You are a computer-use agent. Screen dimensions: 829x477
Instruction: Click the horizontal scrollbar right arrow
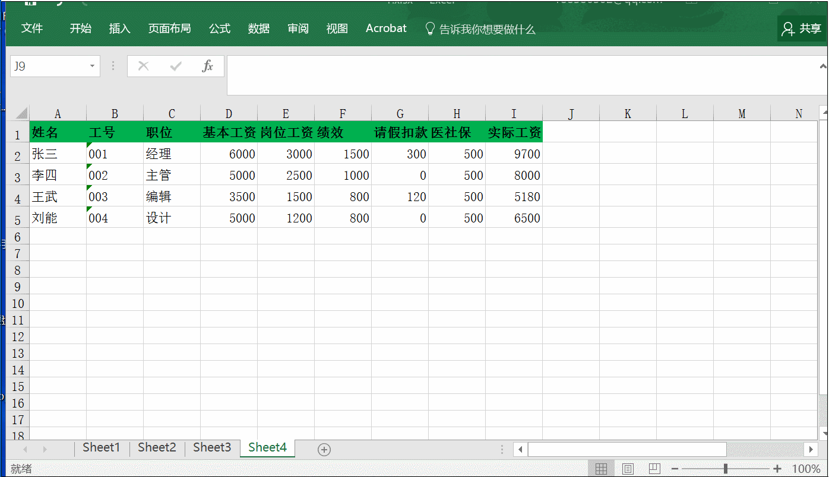click(811, 449)
